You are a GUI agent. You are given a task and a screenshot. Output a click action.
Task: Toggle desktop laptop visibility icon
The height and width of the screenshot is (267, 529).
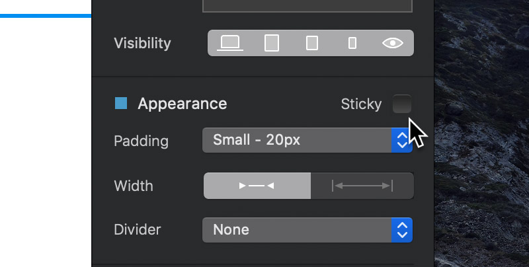coord(230,43)
